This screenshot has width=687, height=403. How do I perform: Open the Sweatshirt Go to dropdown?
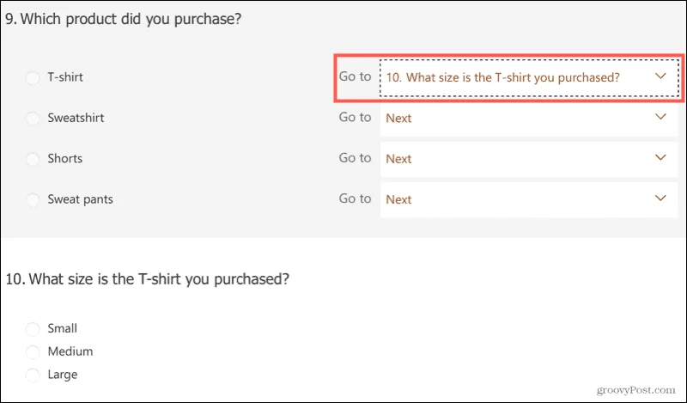(529, 118)
